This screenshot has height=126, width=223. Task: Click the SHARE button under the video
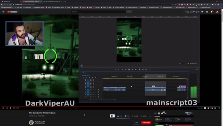coord(135,116)
